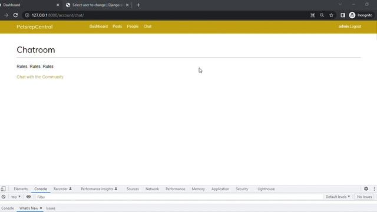Open the Recorder DevTools tab
Viewport: 377px width, 212px height.
pyautogui.click(x=62, y=189)
